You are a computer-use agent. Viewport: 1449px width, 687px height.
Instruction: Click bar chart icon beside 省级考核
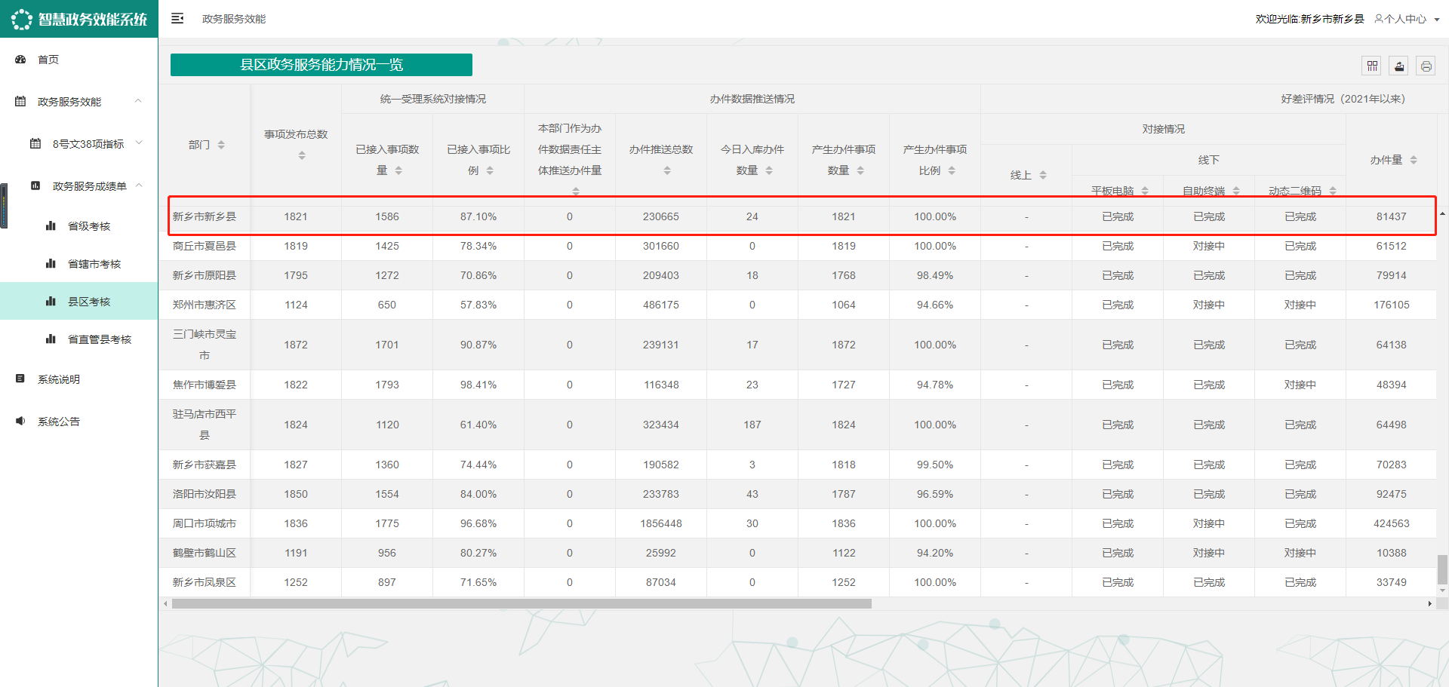51,225
